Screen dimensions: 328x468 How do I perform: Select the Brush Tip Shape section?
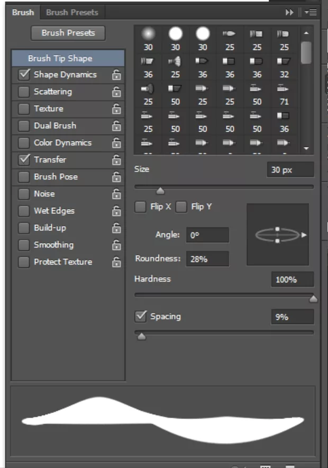(60, 58)
